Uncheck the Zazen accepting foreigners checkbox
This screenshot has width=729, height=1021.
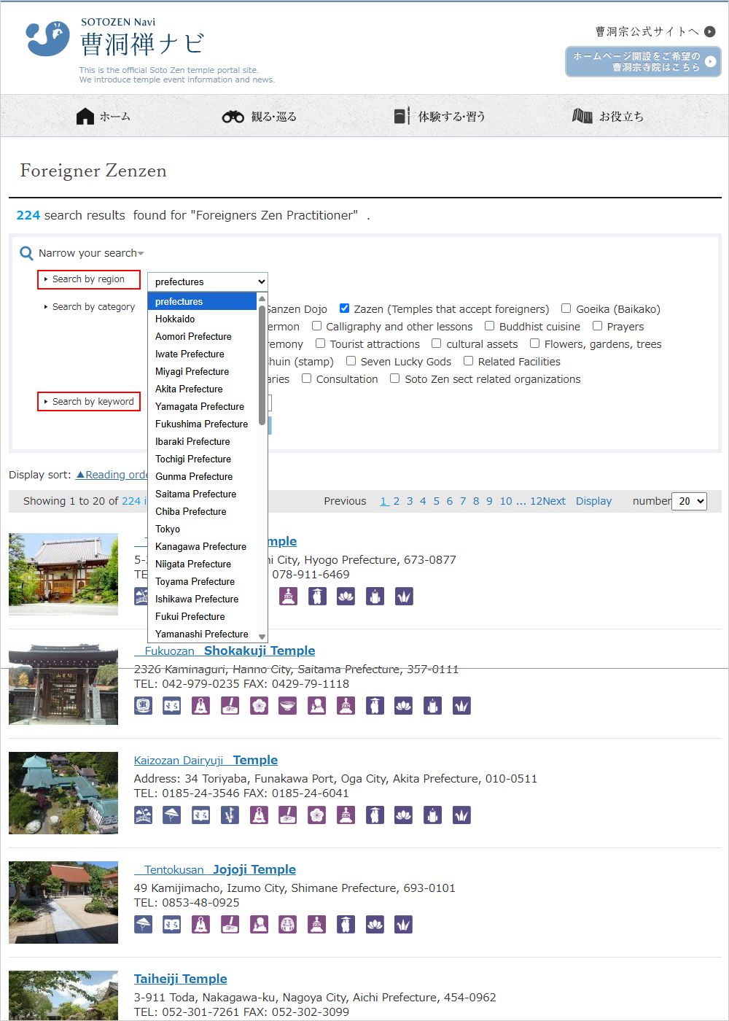(344, 308)
